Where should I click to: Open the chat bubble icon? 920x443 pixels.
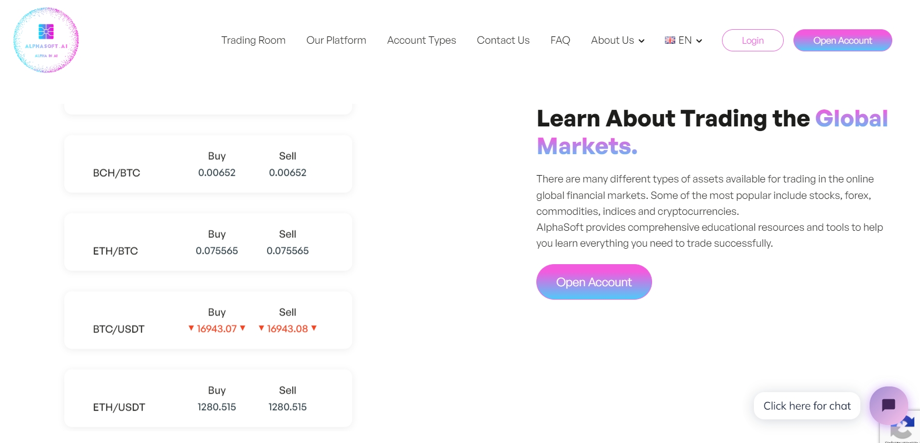(888, 405)
